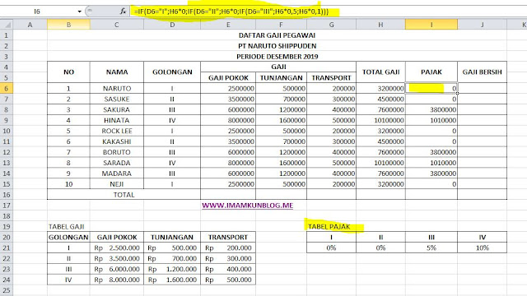Screen dimensions: 527x296
Task: Click the 5% cell in tax table
Action: click(x=431, y=247)
